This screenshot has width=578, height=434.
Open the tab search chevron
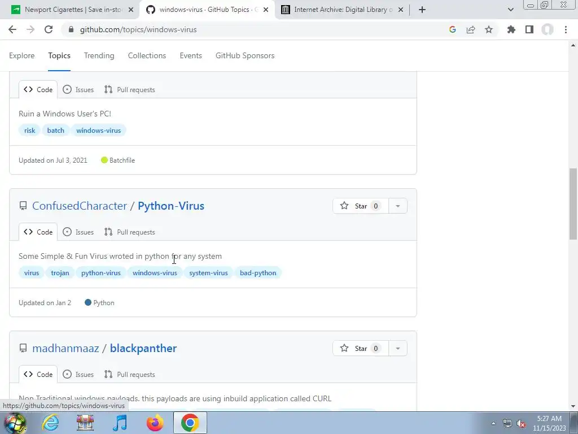[510, 10]
